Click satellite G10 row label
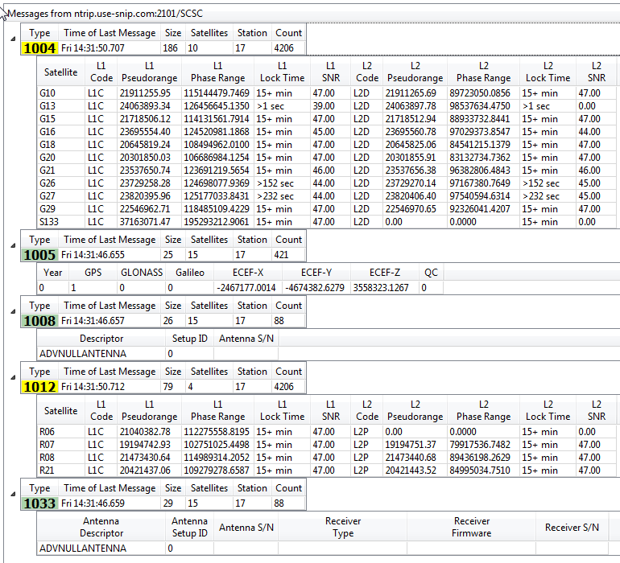 coord(48,93)
